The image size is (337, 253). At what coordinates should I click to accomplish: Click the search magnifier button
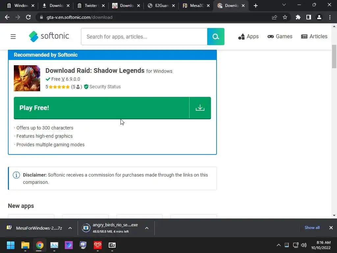[x=216, y=37]
